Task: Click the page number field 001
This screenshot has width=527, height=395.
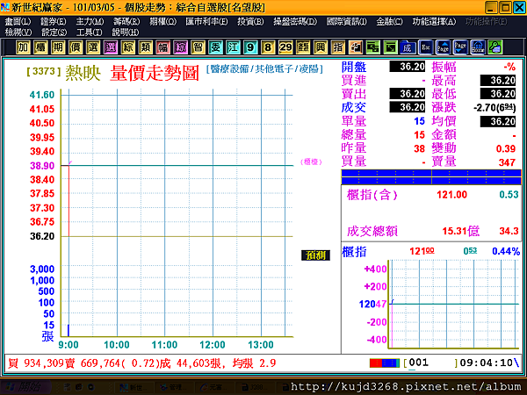Action: tap(419, 363)
